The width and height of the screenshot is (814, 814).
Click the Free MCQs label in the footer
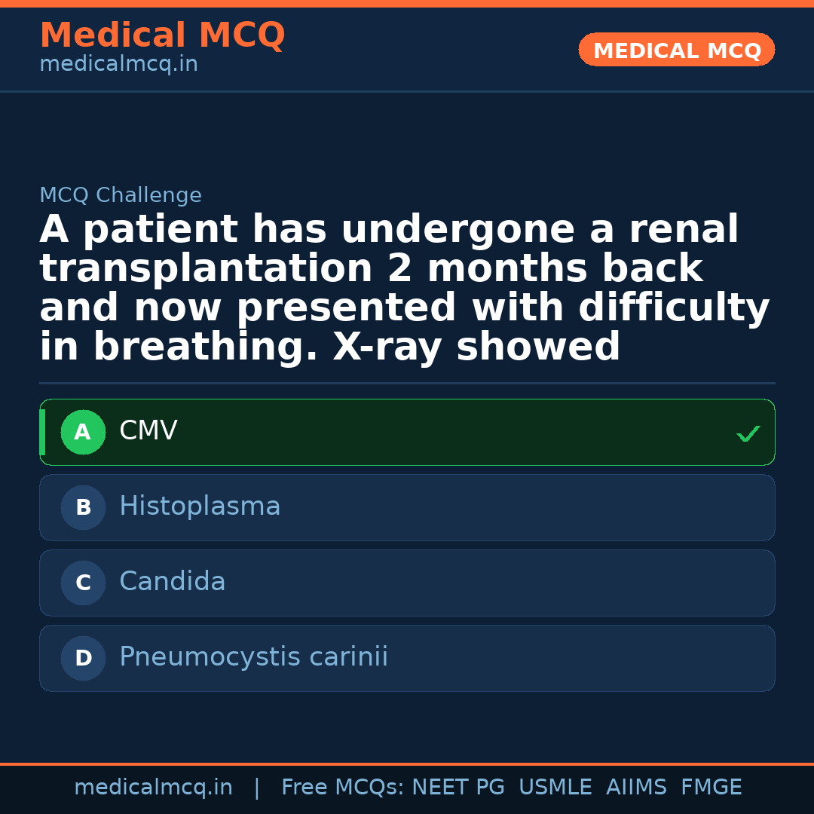342,788
